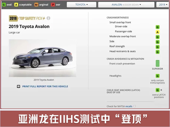Click the '2019 Toyota Avalon' page title
The image size is (170, 127).
coord(29,26)
